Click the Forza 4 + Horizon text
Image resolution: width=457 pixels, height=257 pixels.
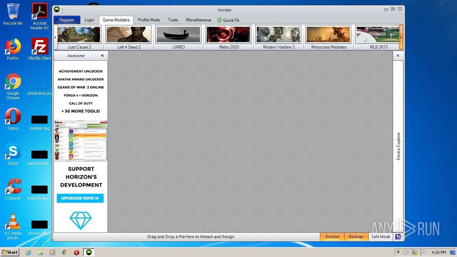81,95
